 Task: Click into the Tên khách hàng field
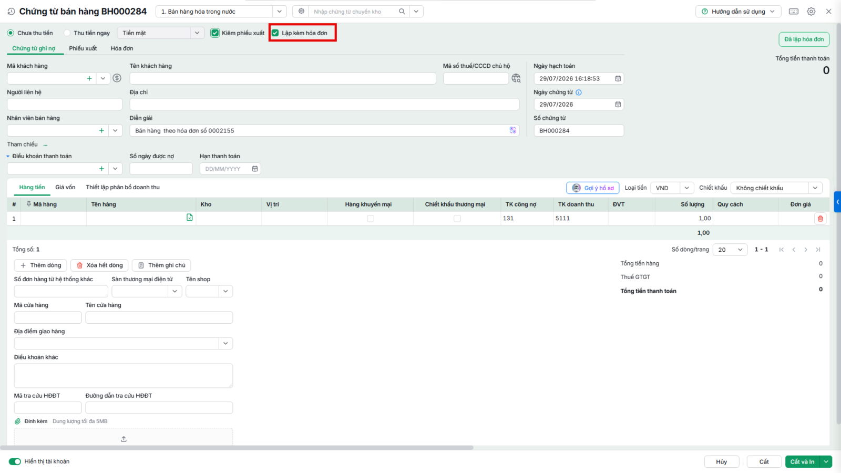(283, 78)
